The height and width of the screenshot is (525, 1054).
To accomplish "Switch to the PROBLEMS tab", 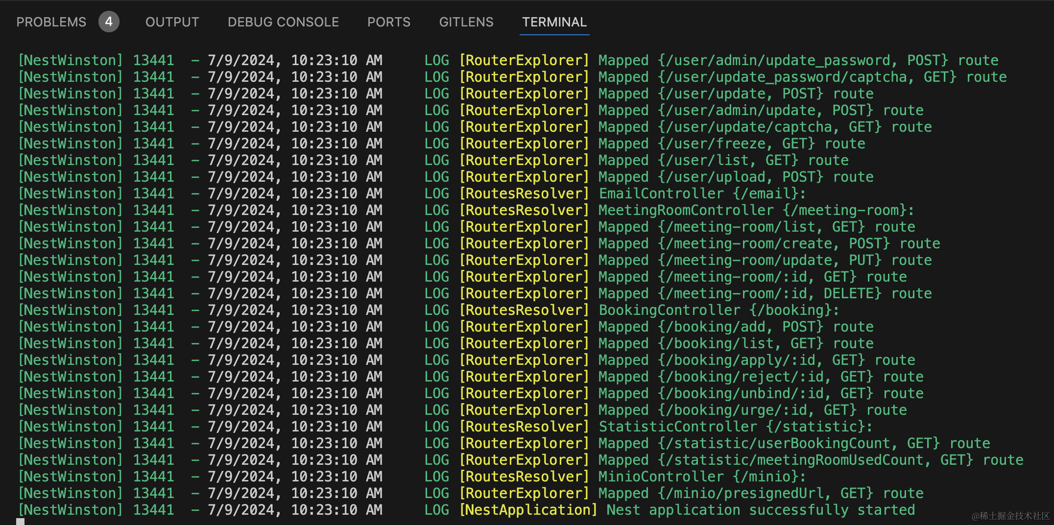I will coord(51,22).
